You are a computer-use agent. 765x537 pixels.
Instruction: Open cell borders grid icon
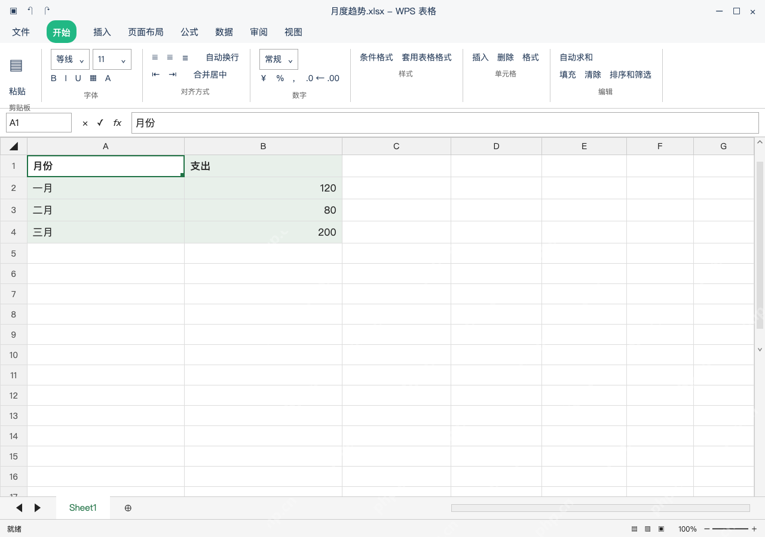pos(93,78)
